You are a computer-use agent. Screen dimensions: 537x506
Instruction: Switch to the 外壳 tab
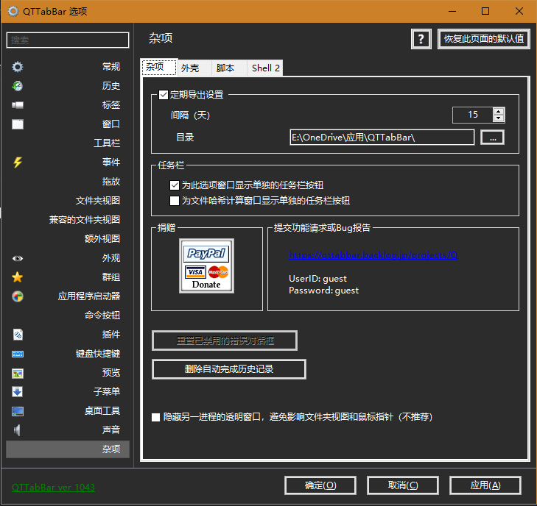[190, 68]
